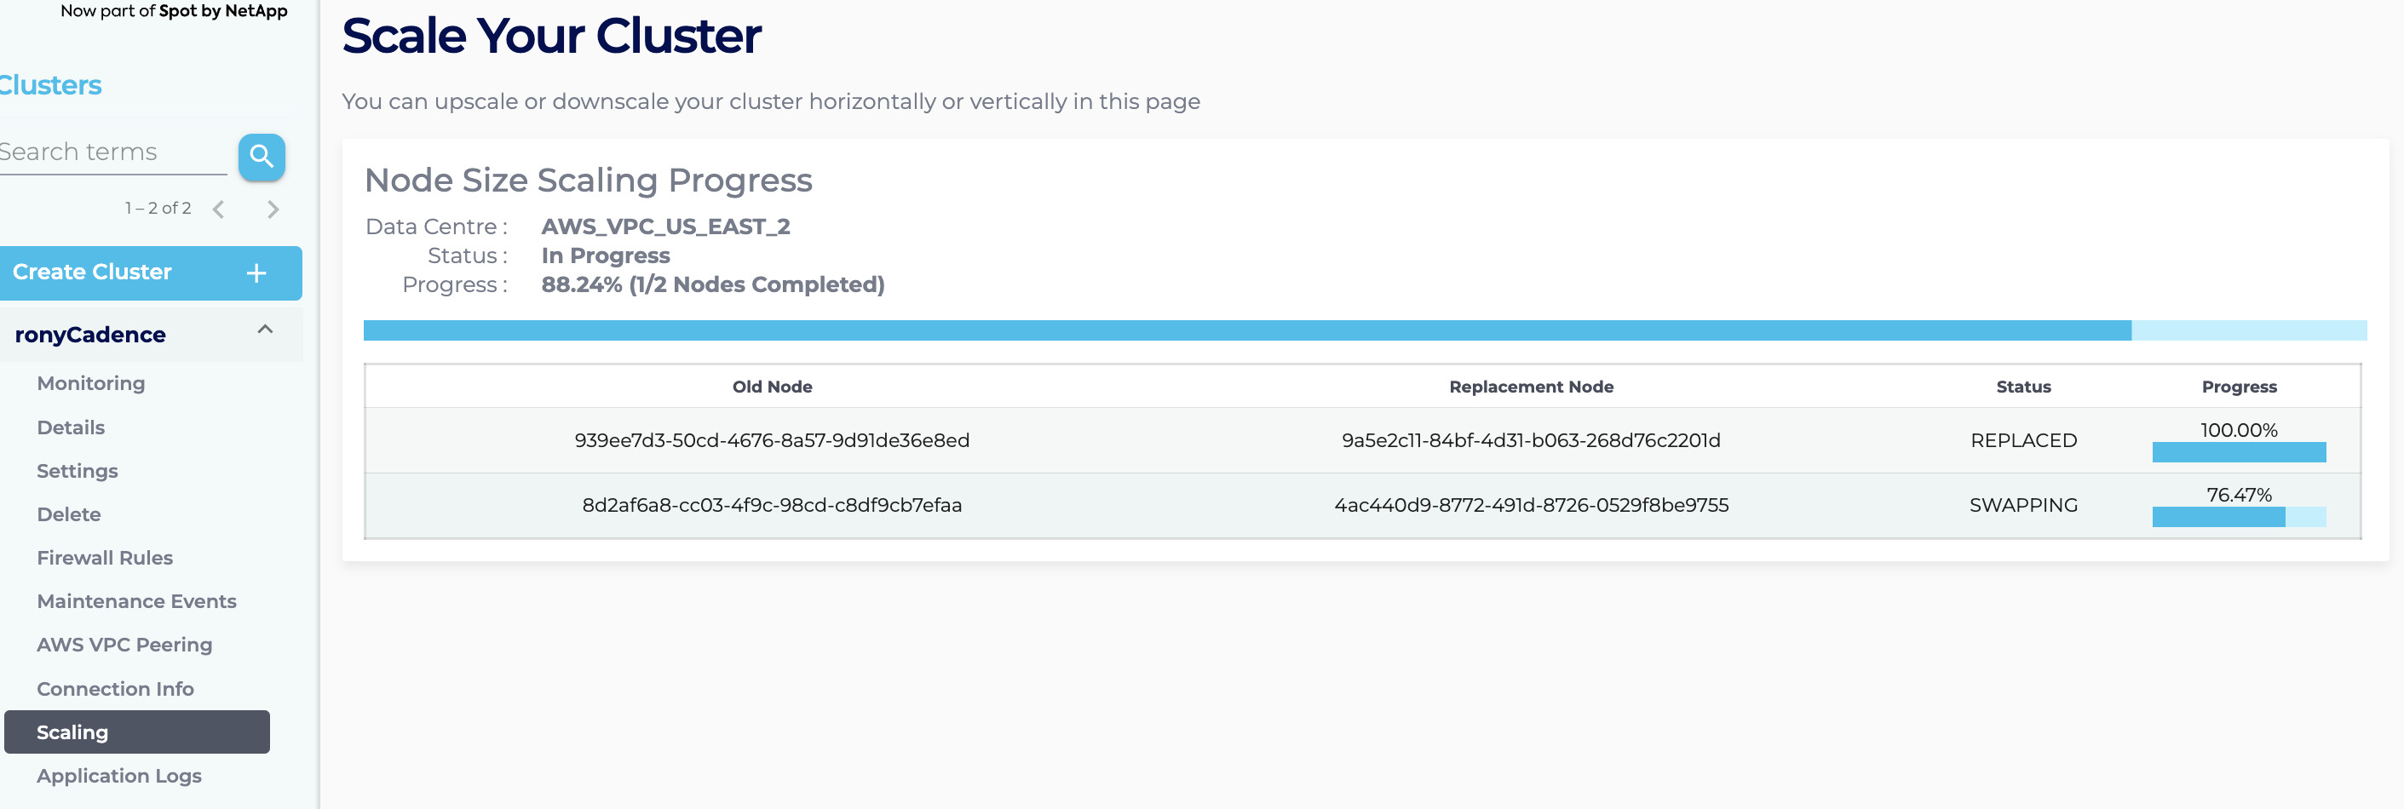The image size is (2404, 809).
Task: Go to previous page of clusters
Action: click(x=218, y=209)
